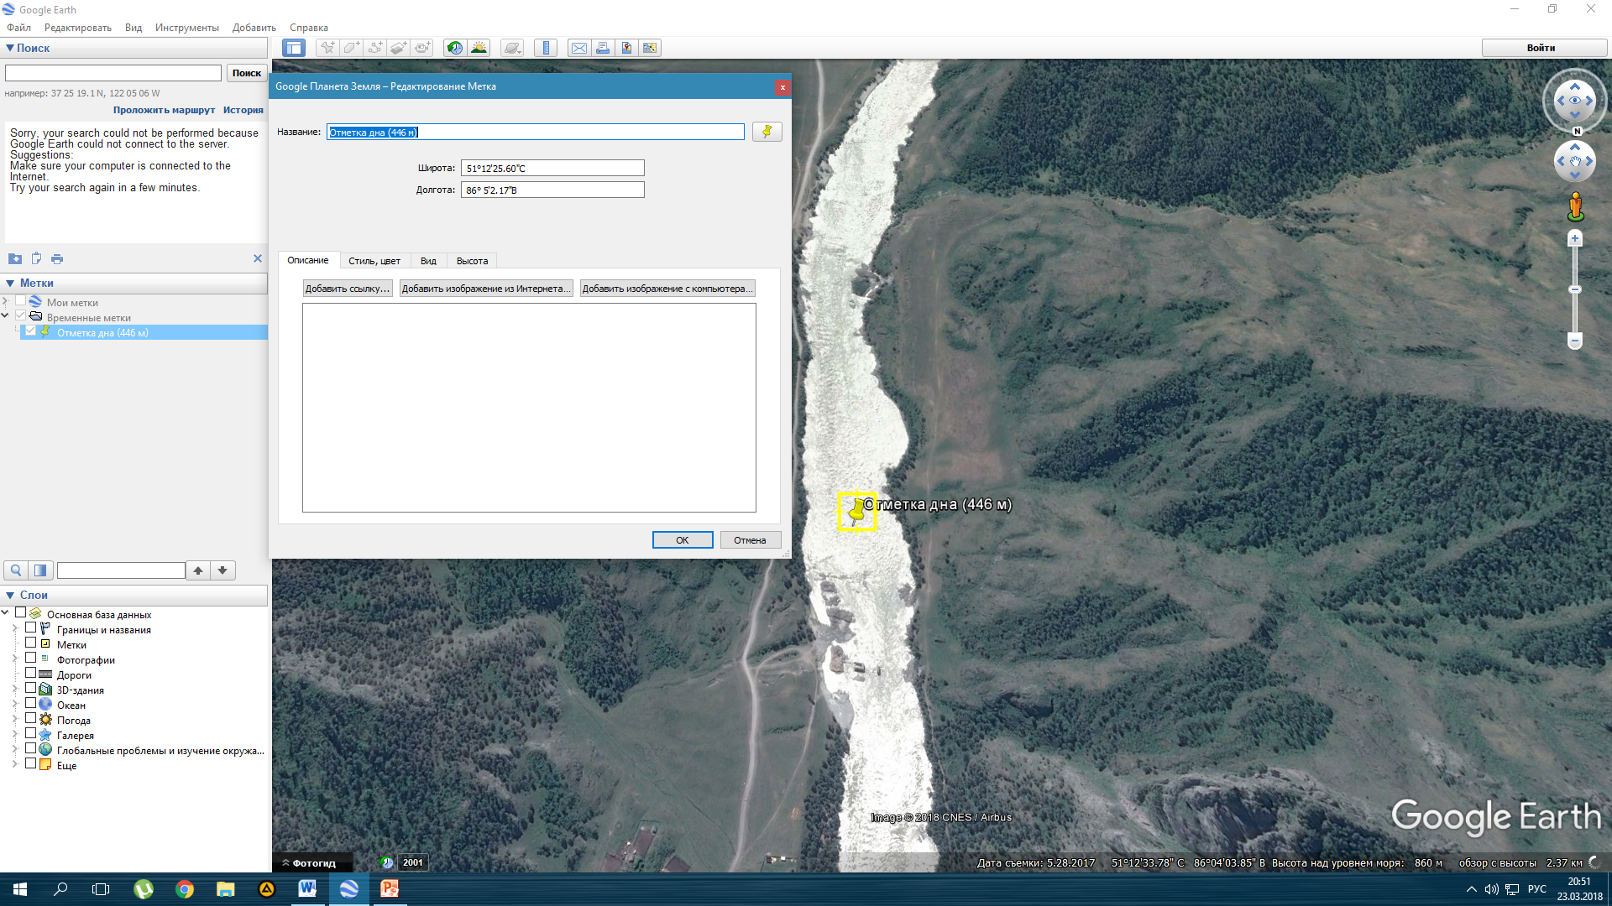Image resolution: width=1612 pixels, height=906 pixels.
Task: Click Добавить изображение из Интернета button
Action: coord(486,289)
